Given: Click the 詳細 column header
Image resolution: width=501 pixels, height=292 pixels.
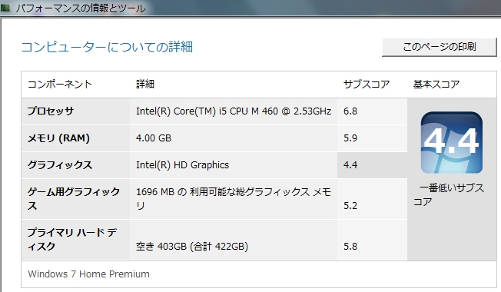Looking at the screenshot, I should [145, 85].
